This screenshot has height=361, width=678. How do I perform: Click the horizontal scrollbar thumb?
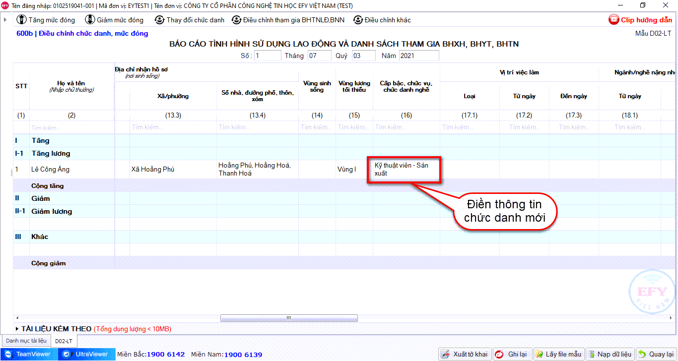[289, 318]
